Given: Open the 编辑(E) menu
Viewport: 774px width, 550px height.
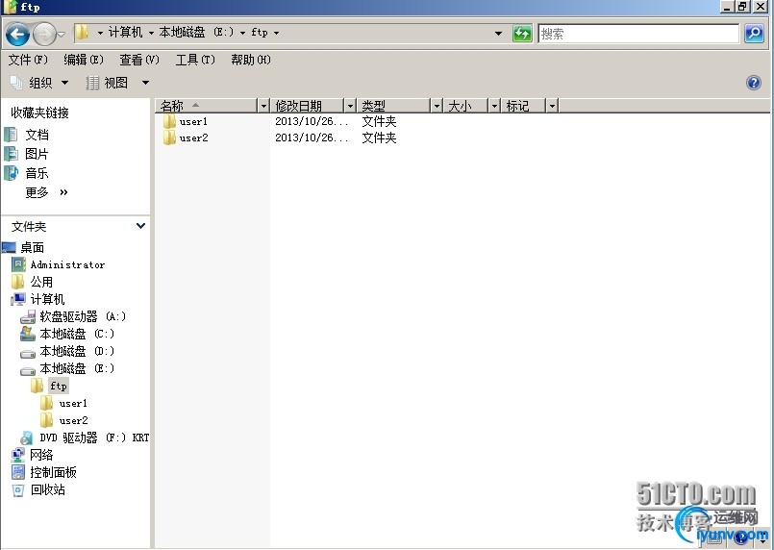Looking at the screenshot, I should coord(84,60).
